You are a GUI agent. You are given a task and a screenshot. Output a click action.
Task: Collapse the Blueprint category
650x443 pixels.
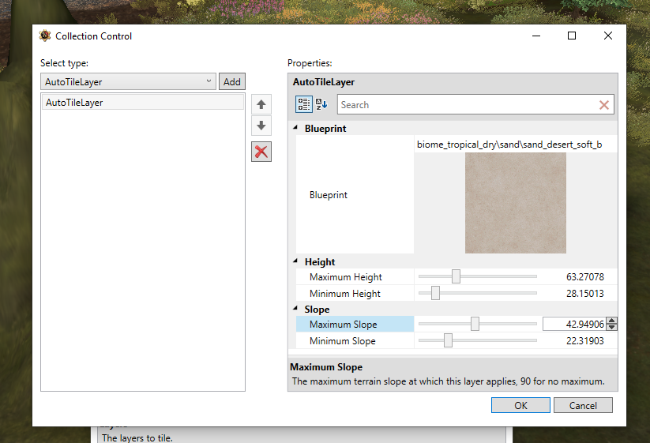(295, 128)
